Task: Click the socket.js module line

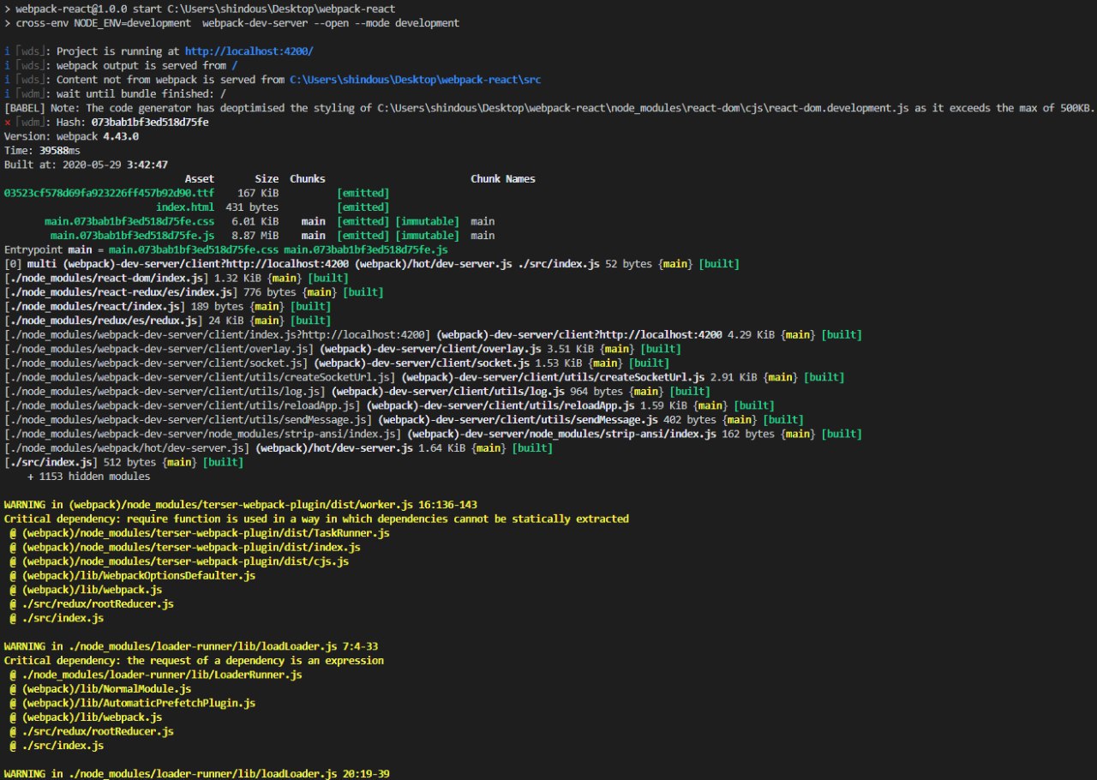Action: 337,363
